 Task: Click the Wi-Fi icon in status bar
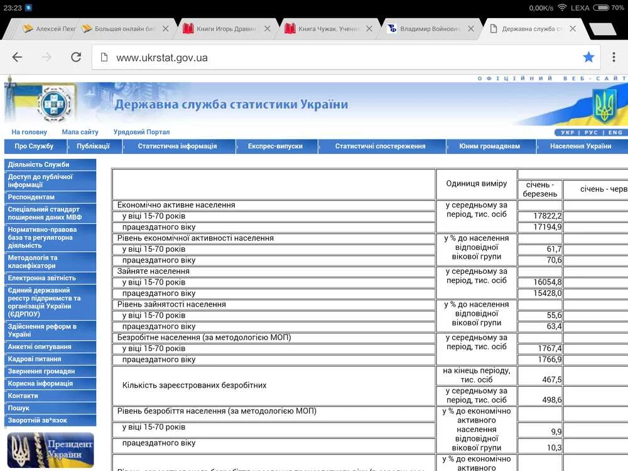[562, 8]
